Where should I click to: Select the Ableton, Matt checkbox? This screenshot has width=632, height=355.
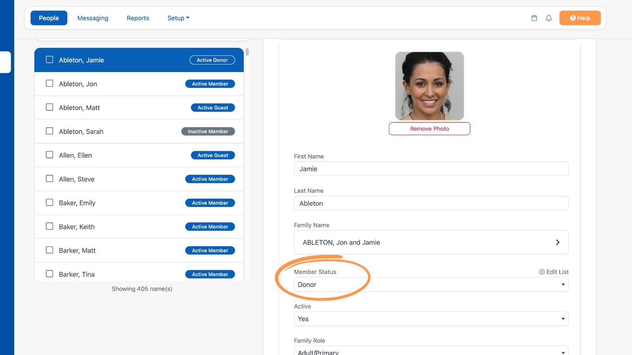coord(49,107)
